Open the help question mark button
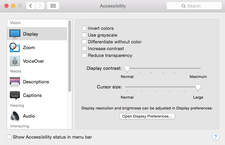 [x=216, y=137]
